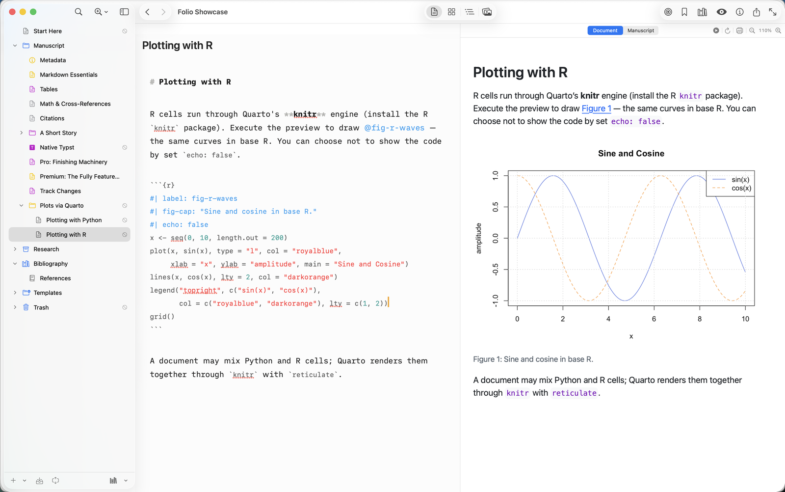Enter full screen with the expand arrows icon
The width and height of the screenshot is (785, 492).
(773, 12)
